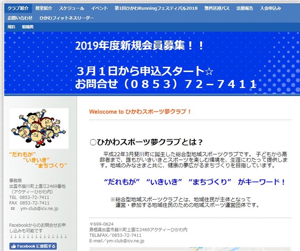
Task: Click the map preview at page bottom
Action: (190, 249)
